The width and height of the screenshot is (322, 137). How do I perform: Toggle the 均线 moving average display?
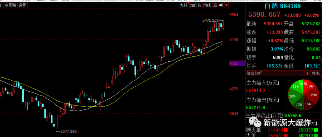point(207,5)
